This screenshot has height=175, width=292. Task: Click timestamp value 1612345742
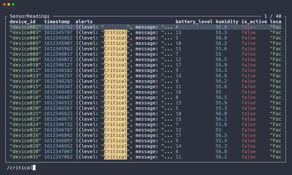[58, 27]
